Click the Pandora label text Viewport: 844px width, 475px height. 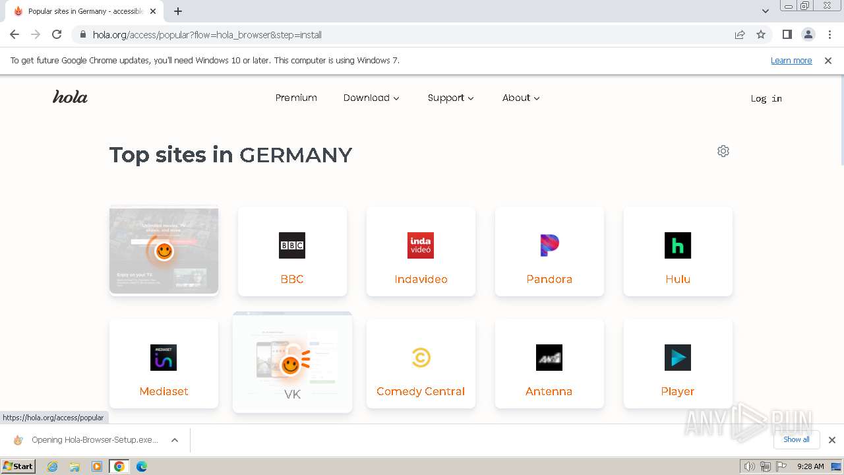pos(549,279)
